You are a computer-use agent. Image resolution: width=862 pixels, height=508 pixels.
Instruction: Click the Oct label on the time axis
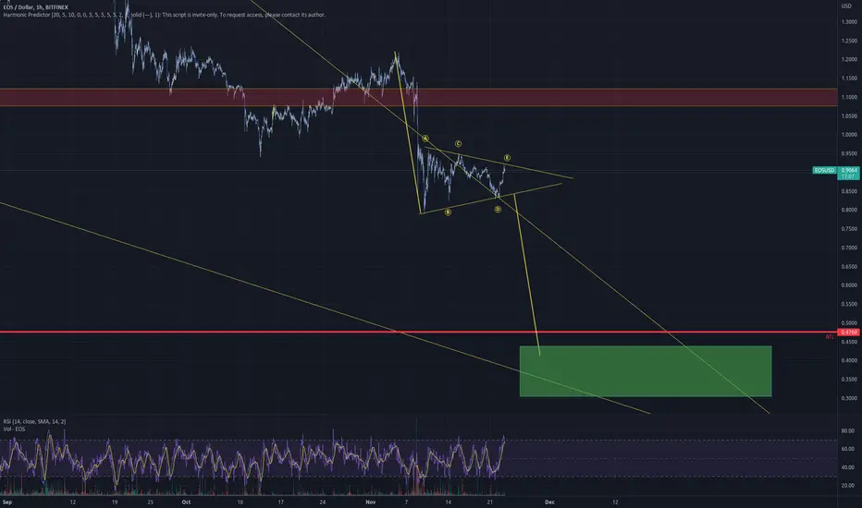click(x=186, y=502)
